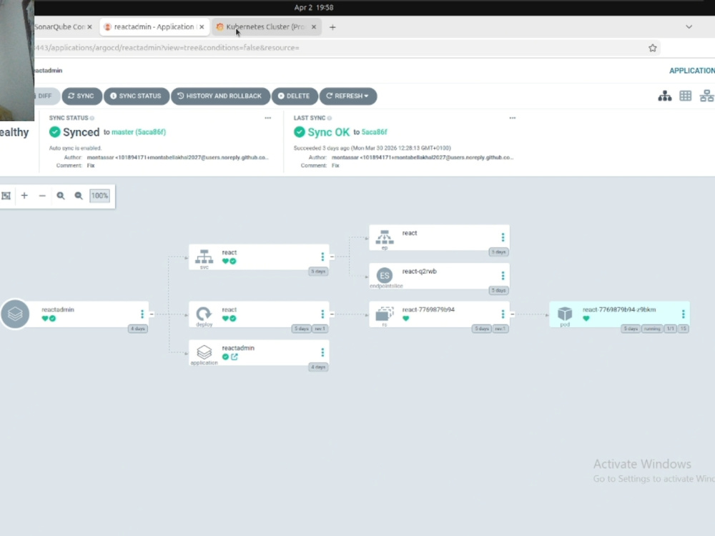
Task: Switch to pods grid view icon
Action: (686, 96)
